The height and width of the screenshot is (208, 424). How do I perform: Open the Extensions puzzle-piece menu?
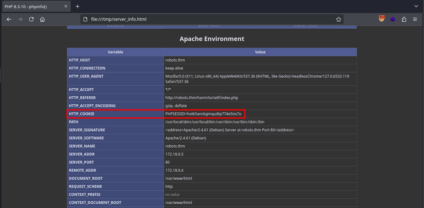click(404, 19)
